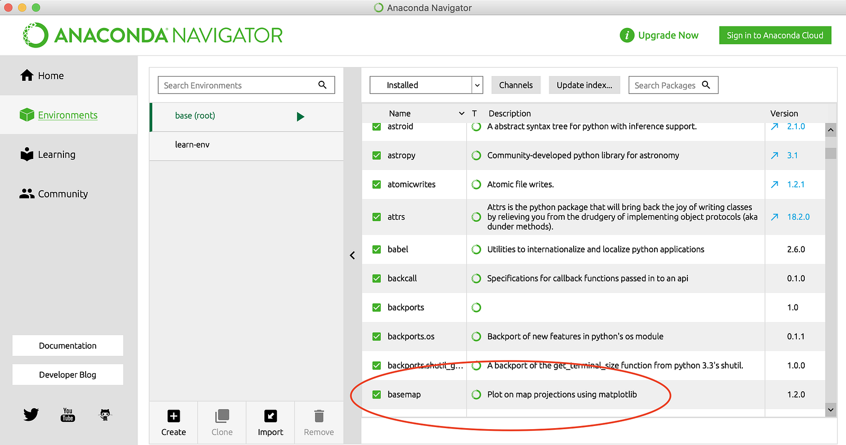Screen dimensions: 846x445
Task: Click the Search Packages magnifier icon
Action: [x=706, y=85]
